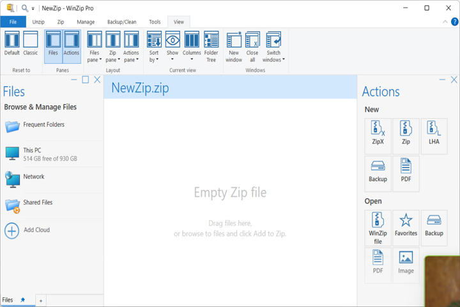Open the File menu tab
The width and height of the screenshot is (460, 307).
[x=13, y=22]
